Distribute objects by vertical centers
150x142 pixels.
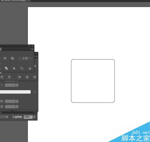click(2, 77)
